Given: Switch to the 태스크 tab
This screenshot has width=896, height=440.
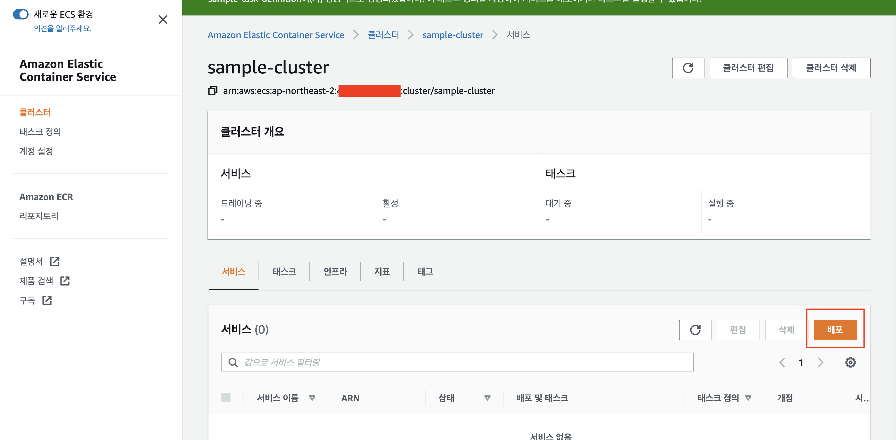Looking at the screenshot, I should (x=284, y=271).
